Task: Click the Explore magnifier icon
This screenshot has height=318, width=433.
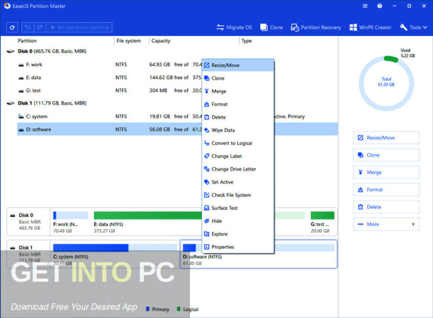Action: point(207,234)
